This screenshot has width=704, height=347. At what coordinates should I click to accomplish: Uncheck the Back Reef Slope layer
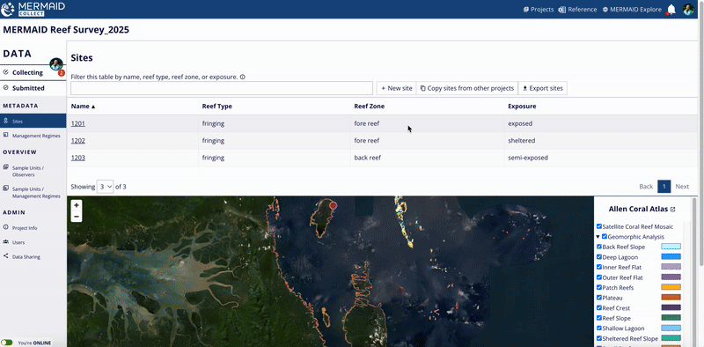click(x=599, y=247)
